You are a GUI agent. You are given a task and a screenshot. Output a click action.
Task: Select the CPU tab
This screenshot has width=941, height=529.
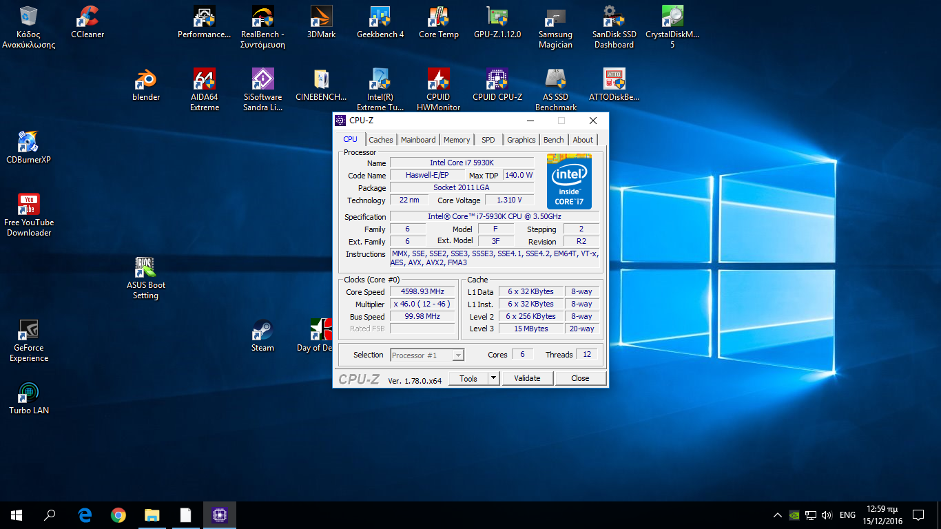pyautogui.click(x=351, y=139)
